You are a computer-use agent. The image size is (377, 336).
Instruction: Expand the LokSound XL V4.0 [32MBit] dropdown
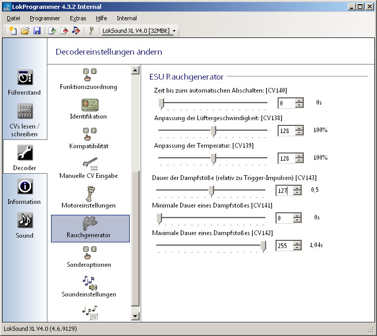(174, 31)
